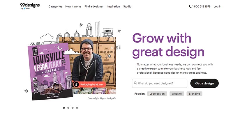The width and height of the screenshot is (233, 131).
Task: Click the Packaging by Mj.vass label
Action: coord(92,84)
